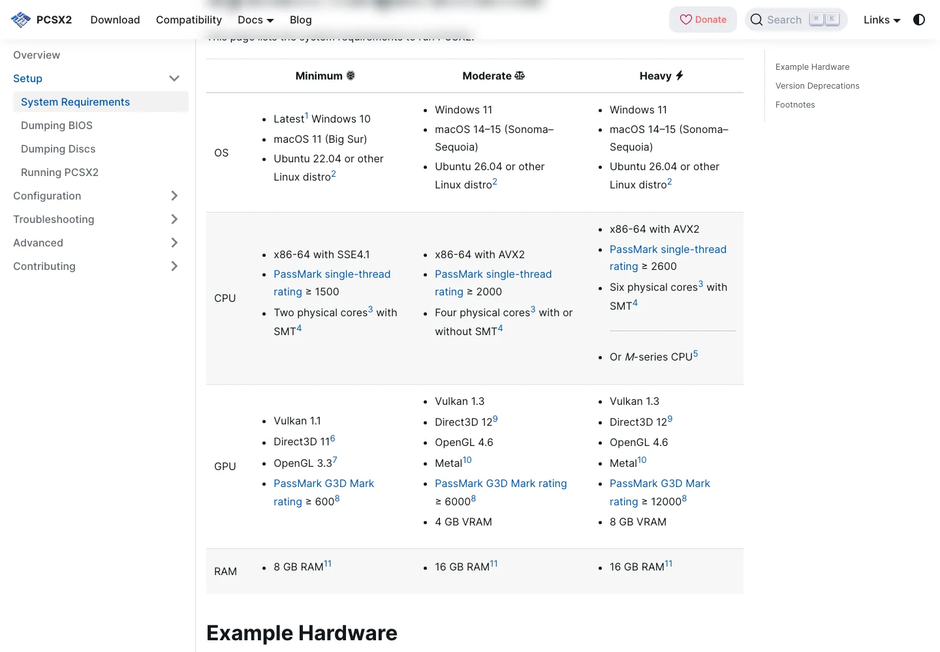The width and height of the screenshot is (940, 652).
Task: Click the '8 GB VRAM' list item
Action: click(638, 522)
